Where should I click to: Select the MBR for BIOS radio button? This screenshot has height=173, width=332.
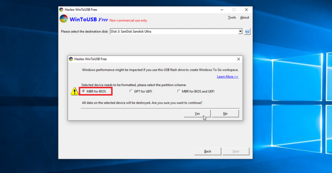coord(83,91)
